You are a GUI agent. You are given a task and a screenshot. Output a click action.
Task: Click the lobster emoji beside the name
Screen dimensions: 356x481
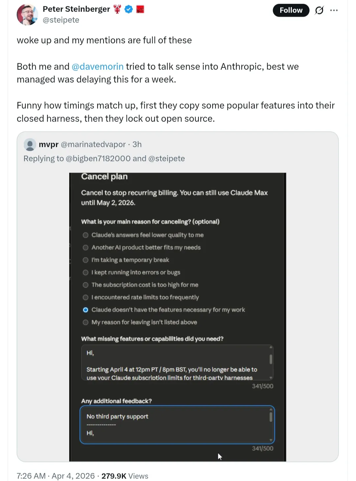[x=117, y=9]
